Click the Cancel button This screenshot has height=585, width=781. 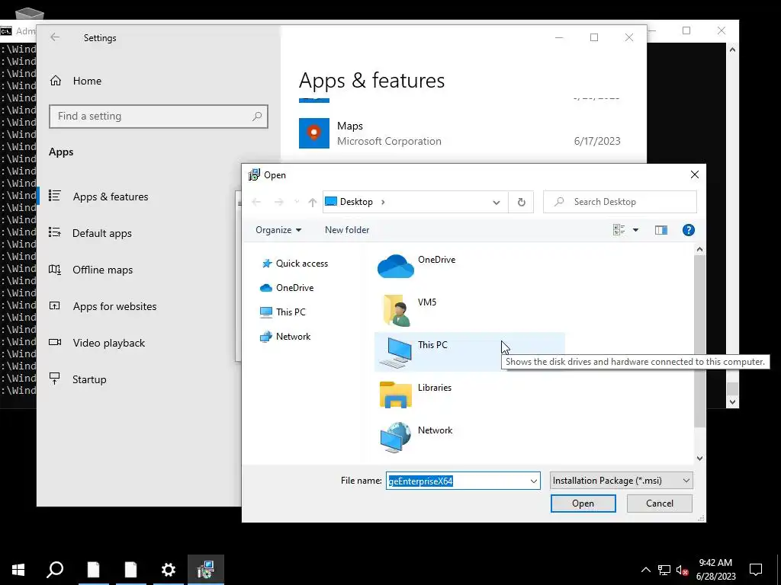pyautogui.click(x=660, y=503)
